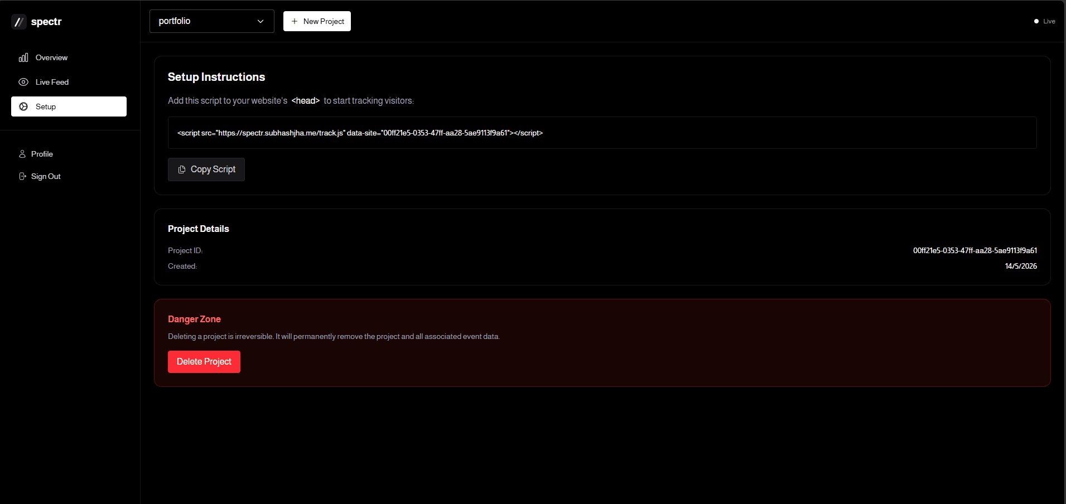Image resolution: width=1066 pixels, height=504 pixels.
Task: Click the plus icon beside New Project
Action: point(295,21)
